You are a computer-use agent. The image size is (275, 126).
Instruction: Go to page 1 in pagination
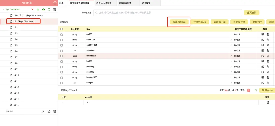248,90
